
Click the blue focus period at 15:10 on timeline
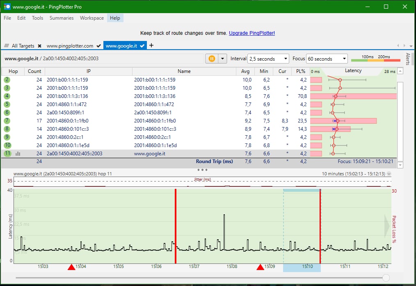tap(302, 268)
